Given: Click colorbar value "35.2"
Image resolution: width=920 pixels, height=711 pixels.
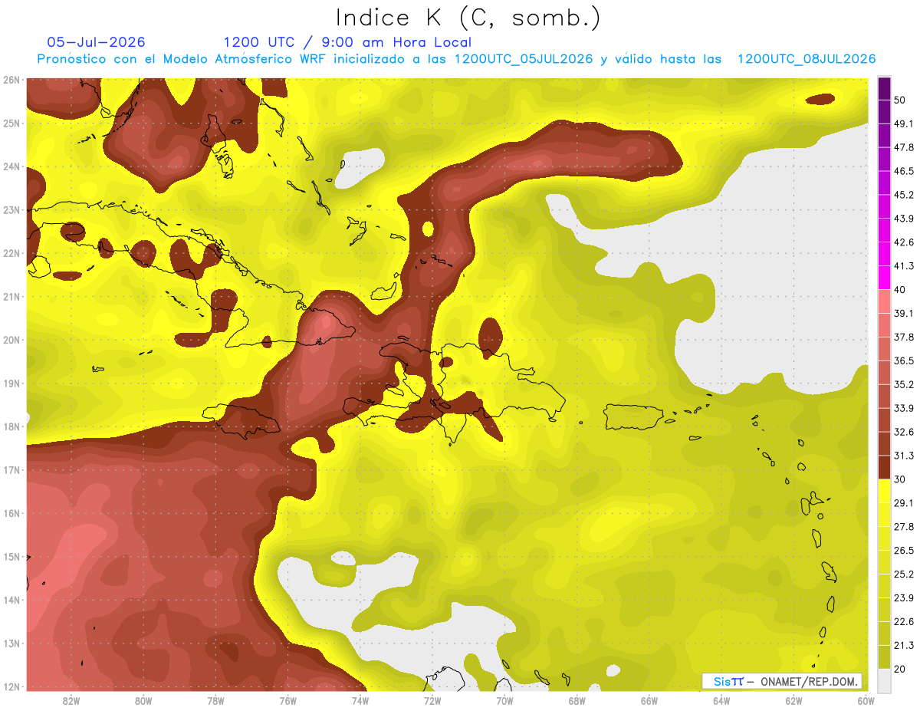Looking at the screenshot, I should pos(904,384).
